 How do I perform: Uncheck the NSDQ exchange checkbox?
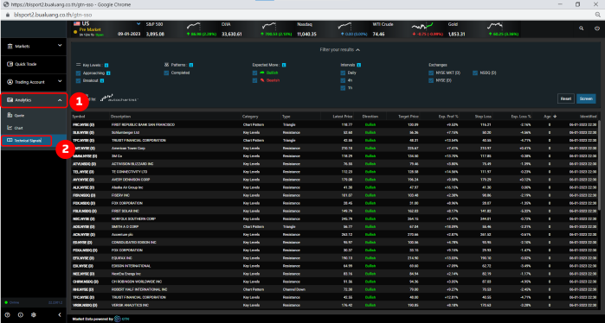coord(475,73)
